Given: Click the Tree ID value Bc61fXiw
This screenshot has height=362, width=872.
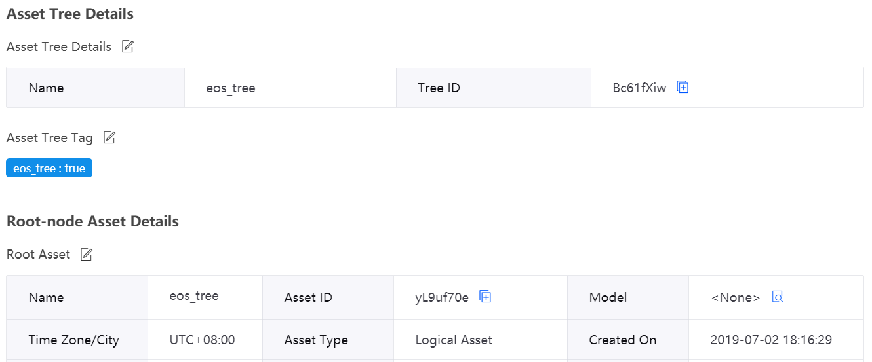Looking at the screenshot, I should click(639, 88).
